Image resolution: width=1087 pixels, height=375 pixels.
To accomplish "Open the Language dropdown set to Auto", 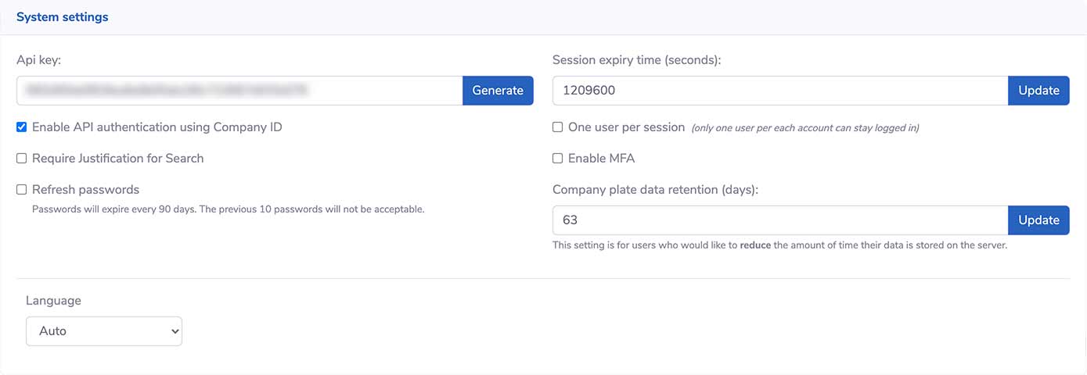I will pyautogui.click(x=104, y=331).
